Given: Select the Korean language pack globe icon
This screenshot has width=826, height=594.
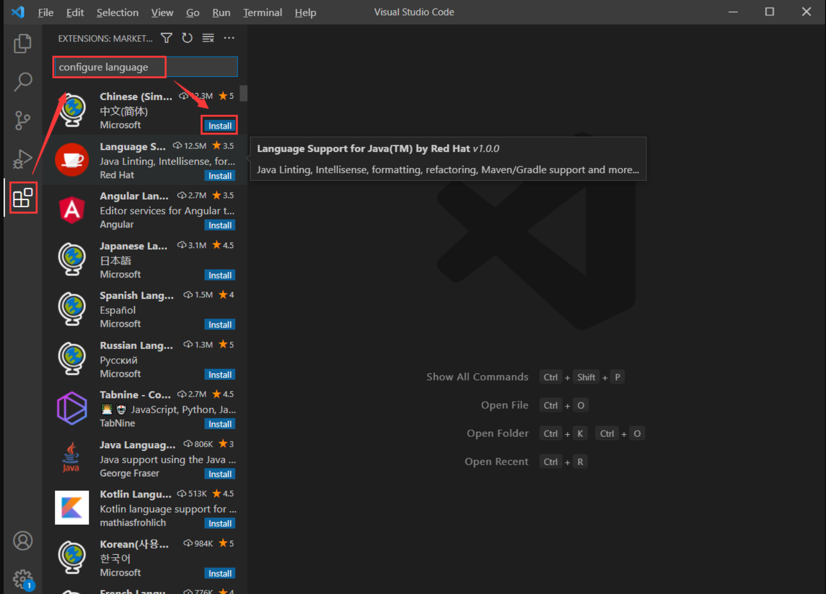Looking at the screenshot, I should pos(72,557).
